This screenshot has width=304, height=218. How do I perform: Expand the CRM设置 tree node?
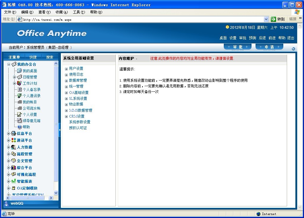pos(66,116)
